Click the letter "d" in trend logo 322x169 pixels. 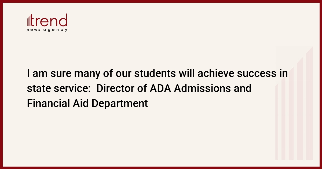(x=63, y=20)
